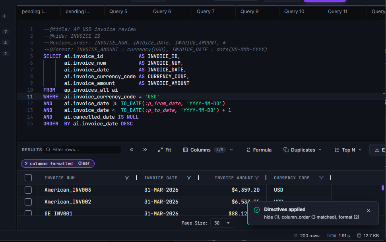Open the Duplicates dropdown

(303, 150)
